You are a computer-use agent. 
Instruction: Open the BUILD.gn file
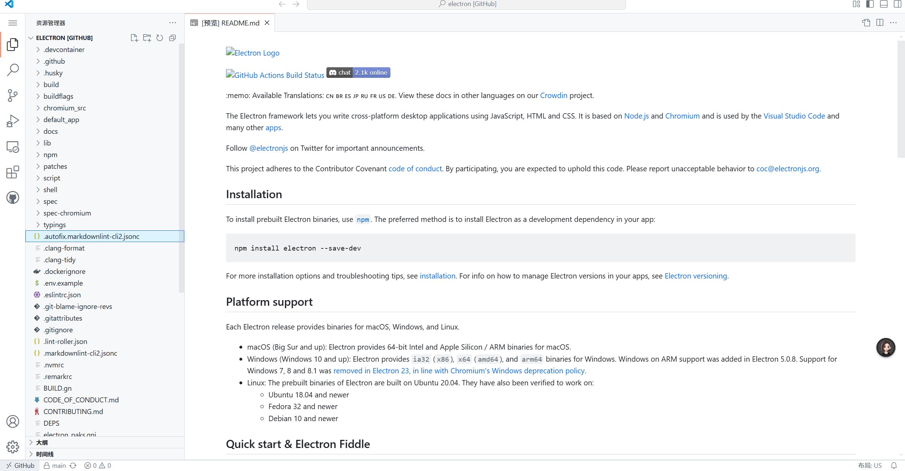pos(105,388)
